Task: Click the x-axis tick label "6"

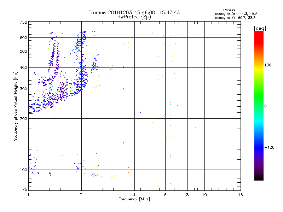Action: click(x=165, y=195)
